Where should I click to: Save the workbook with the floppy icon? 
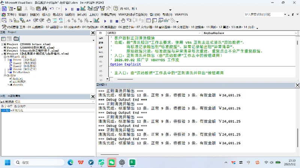pyautogui.click(x=19, y=9)
